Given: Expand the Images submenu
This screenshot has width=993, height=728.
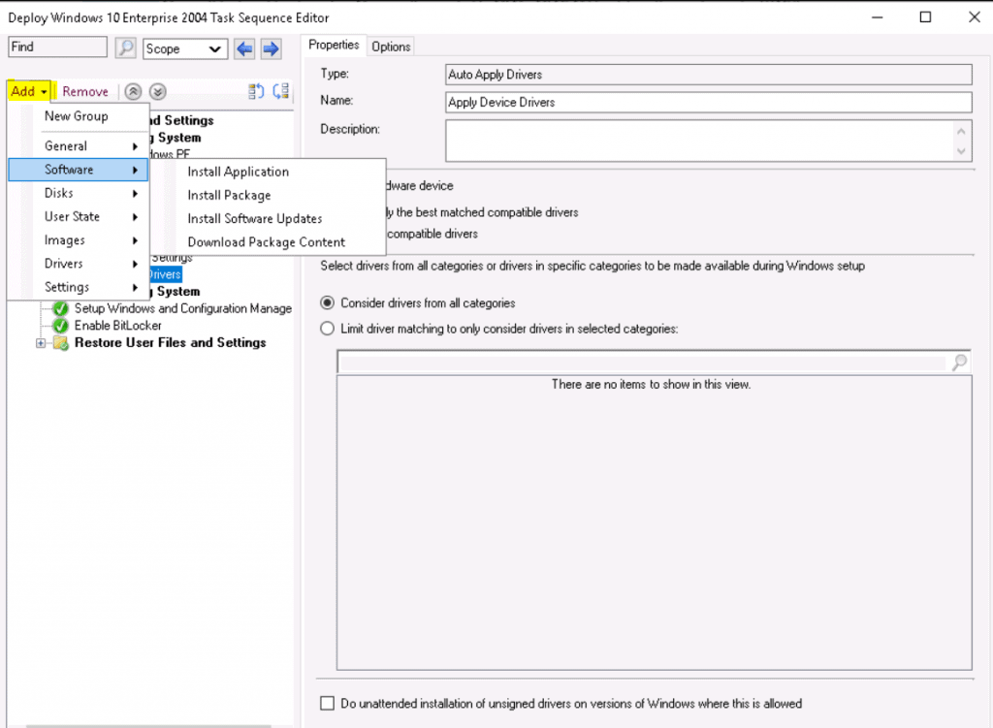Looking at the screenshot, I should pyautogui.click(x=79, y=240).
